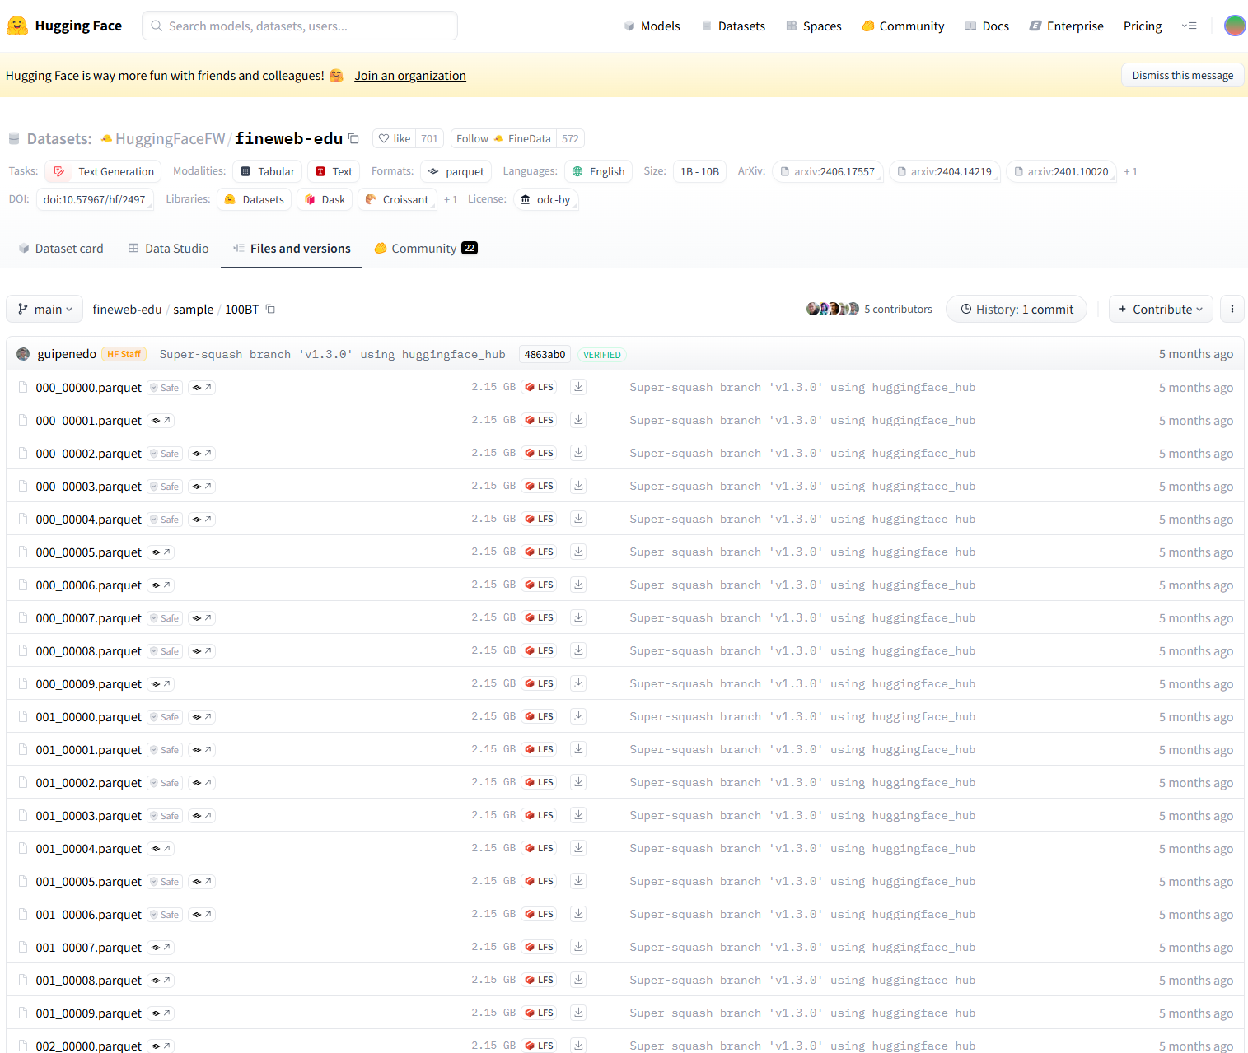The height and width of the screenshot is (1053, 1248).
Task: Open the contributors avatar stack
Action: point(833,309)
